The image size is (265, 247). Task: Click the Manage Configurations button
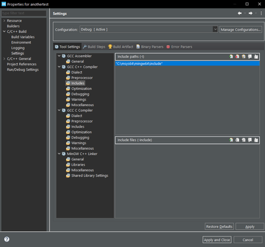coord(240,30)
